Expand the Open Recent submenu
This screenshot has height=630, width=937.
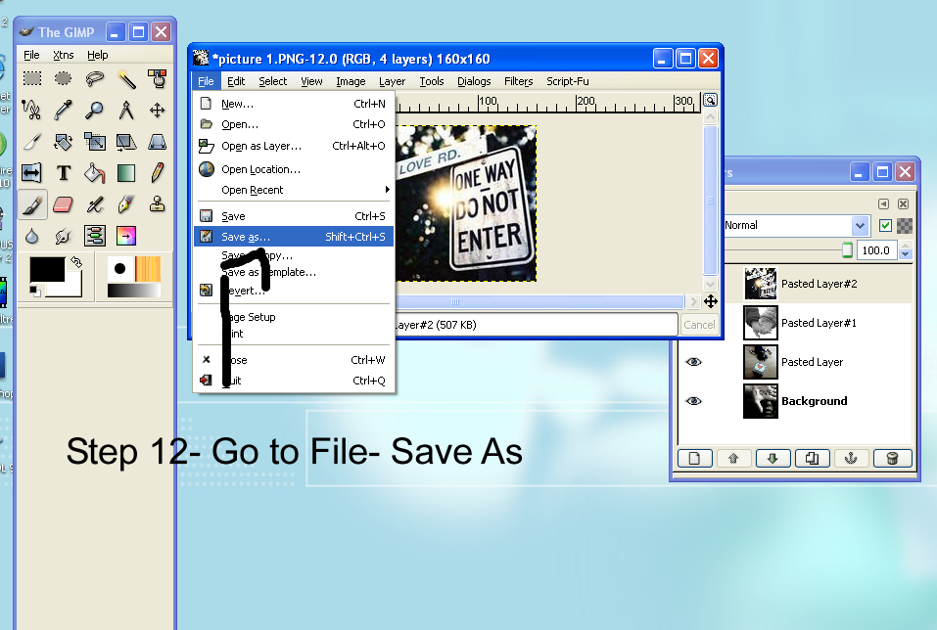[295, 190]
